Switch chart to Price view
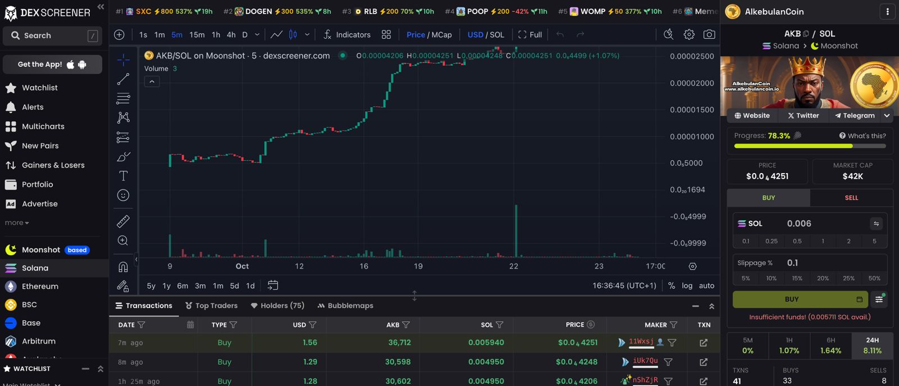The height and width of the screenshot is (386, 899). point(416,35)
